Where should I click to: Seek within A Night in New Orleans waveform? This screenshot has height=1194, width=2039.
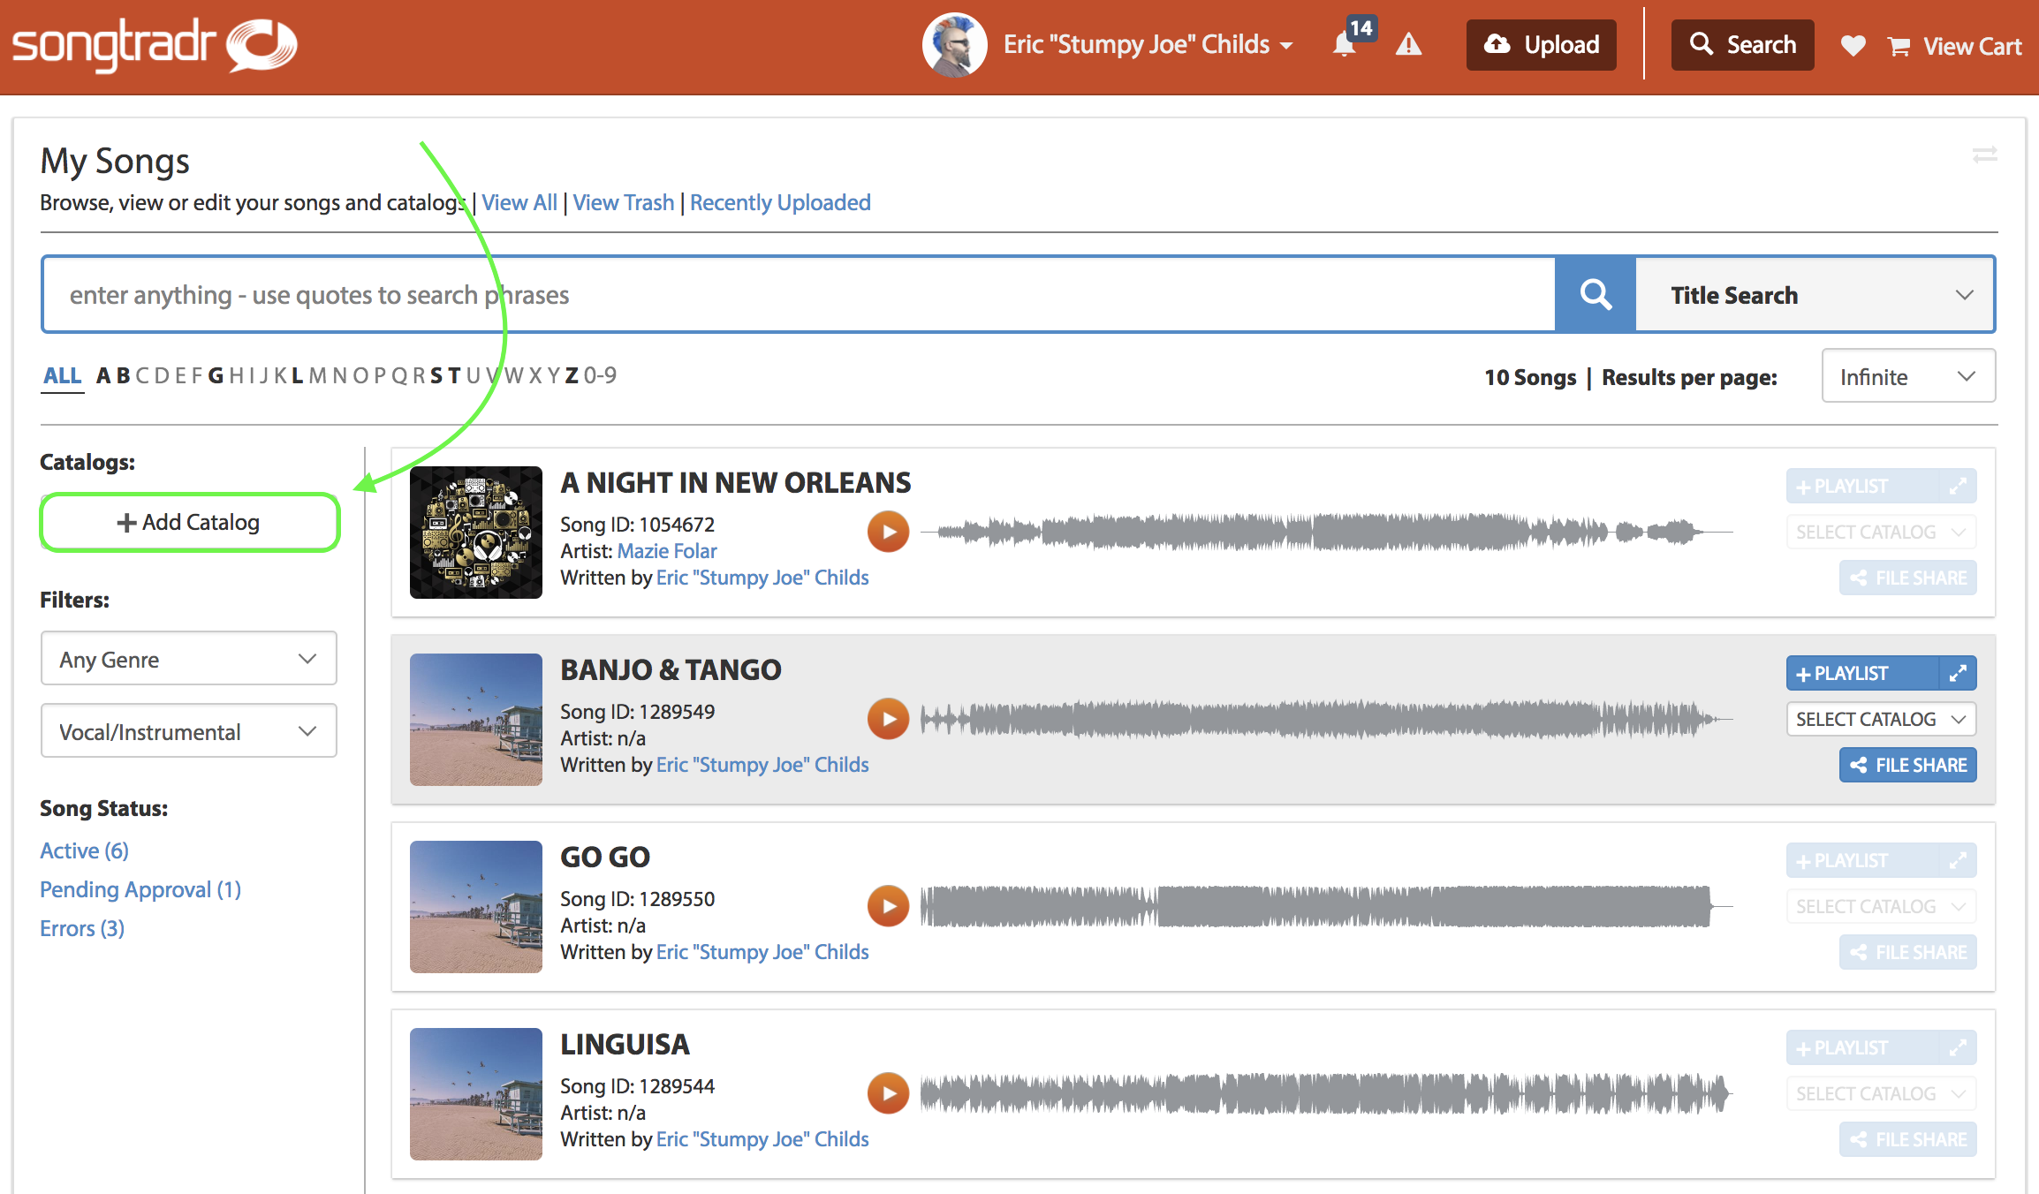point(1326,532)
